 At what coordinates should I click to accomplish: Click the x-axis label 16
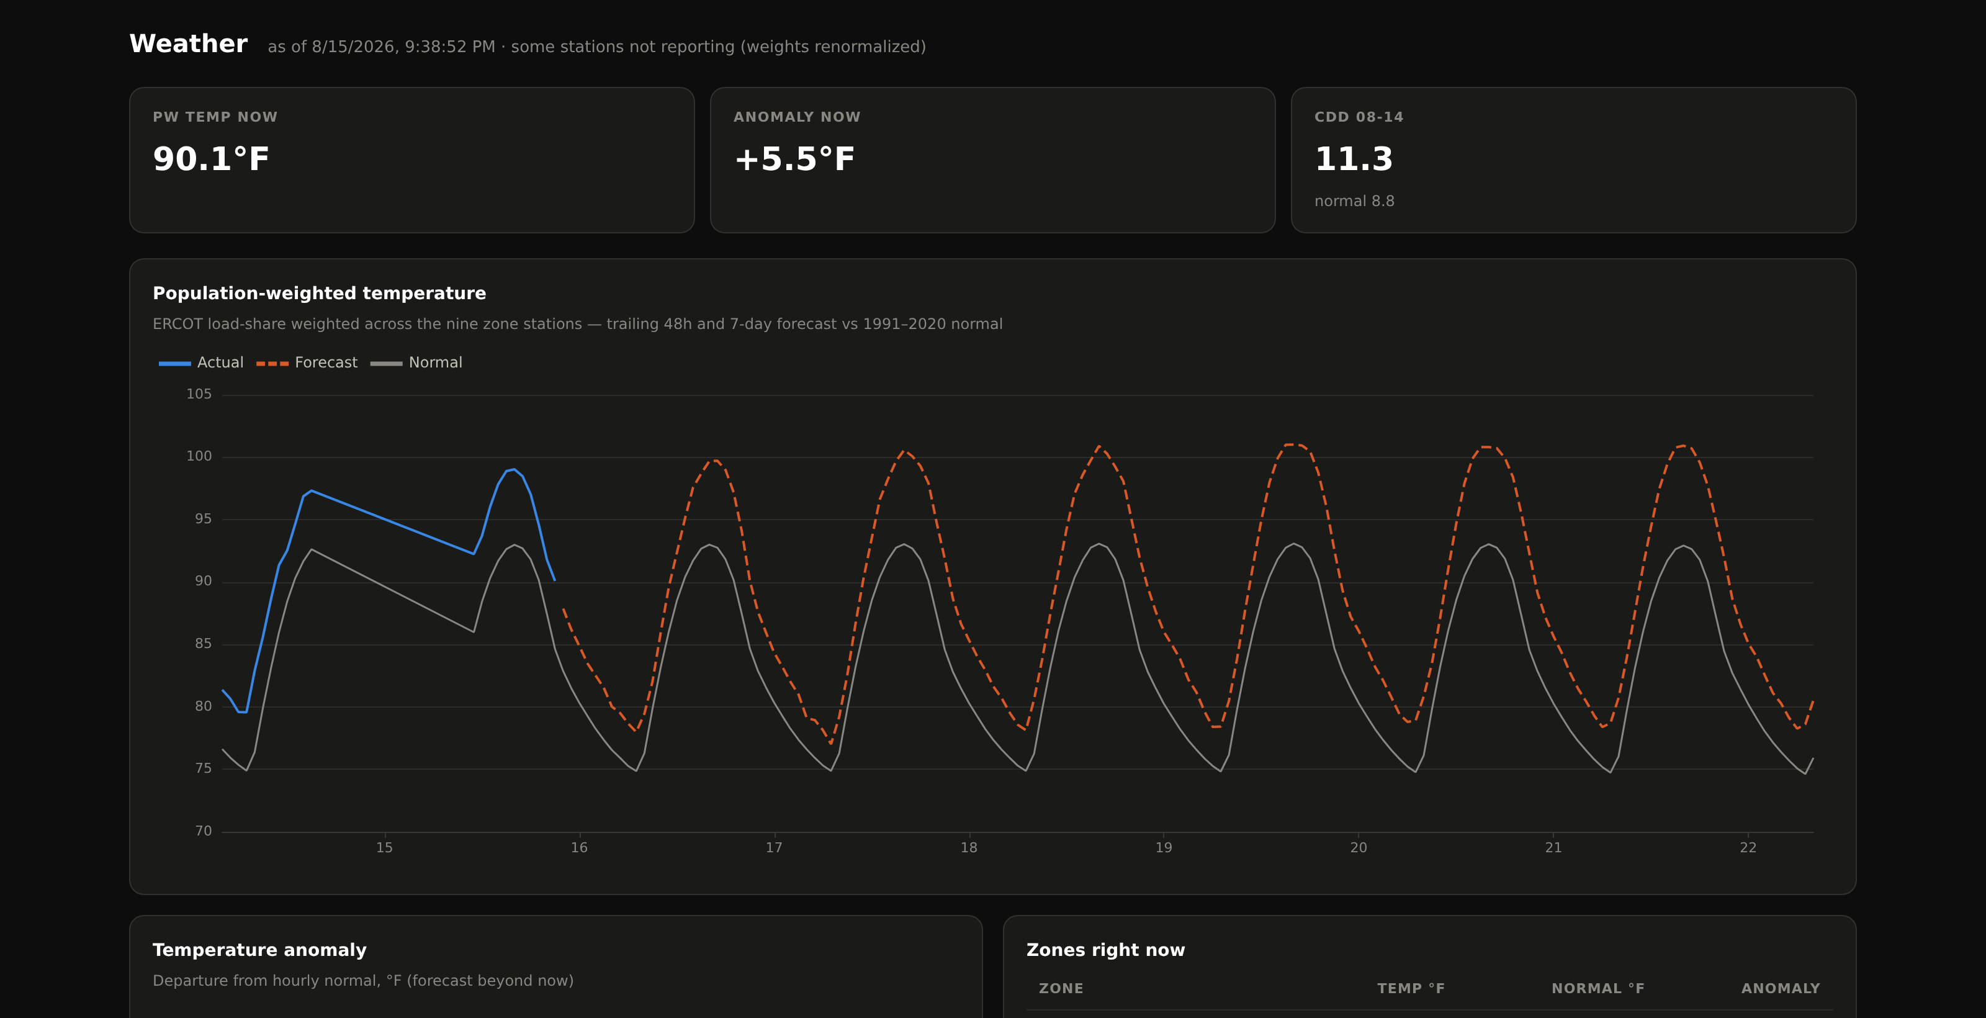click(x=579, y=847)
